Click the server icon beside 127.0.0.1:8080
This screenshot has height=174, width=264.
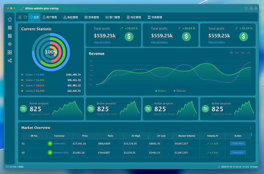point(7,167)
